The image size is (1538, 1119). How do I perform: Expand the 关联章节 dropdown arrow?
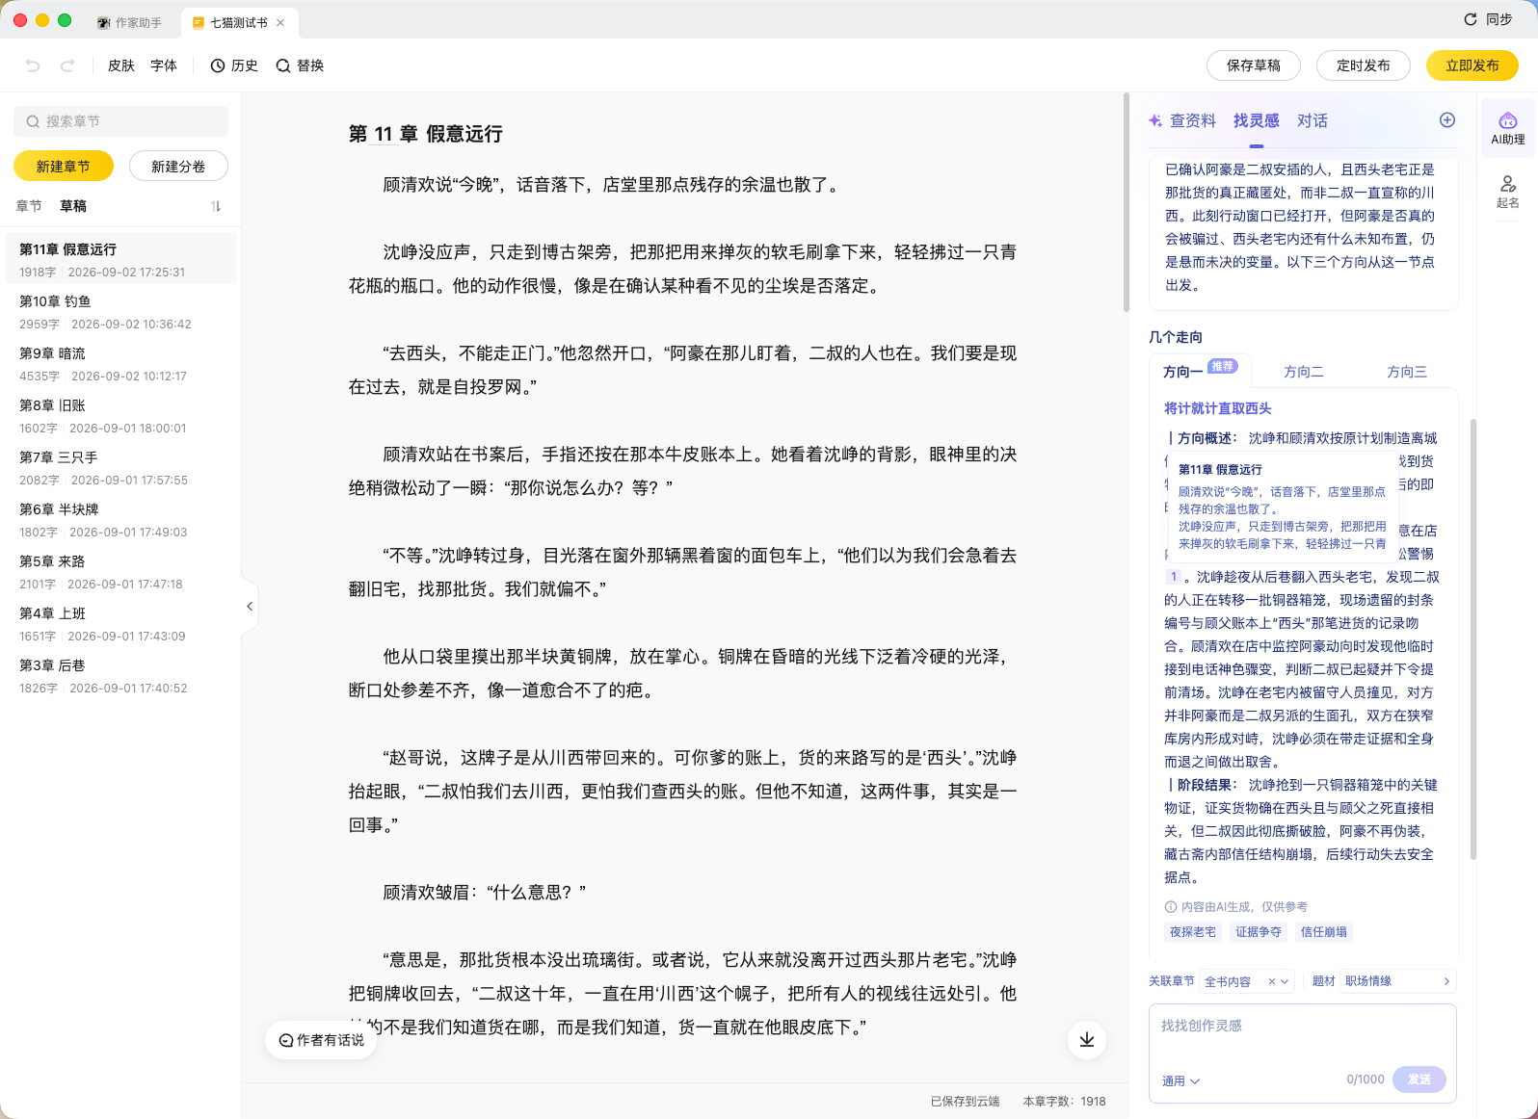coord(1285,981)
